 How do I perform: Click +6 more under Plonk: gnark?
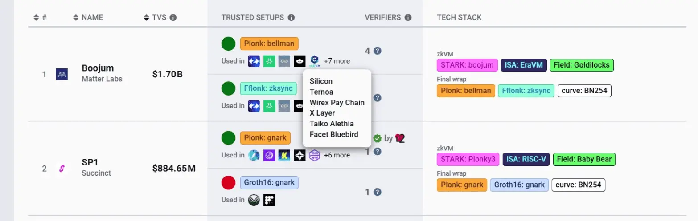337,155
